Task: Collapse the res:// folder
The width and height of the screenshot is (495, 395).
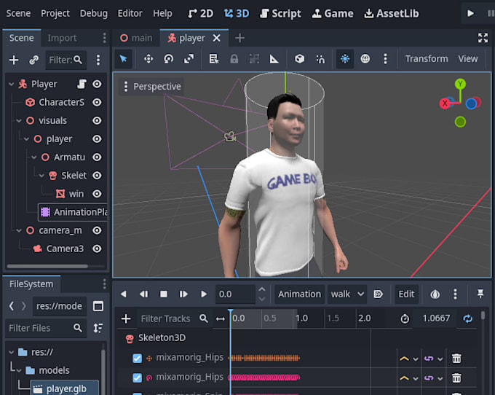Action: tap(12, 352)
